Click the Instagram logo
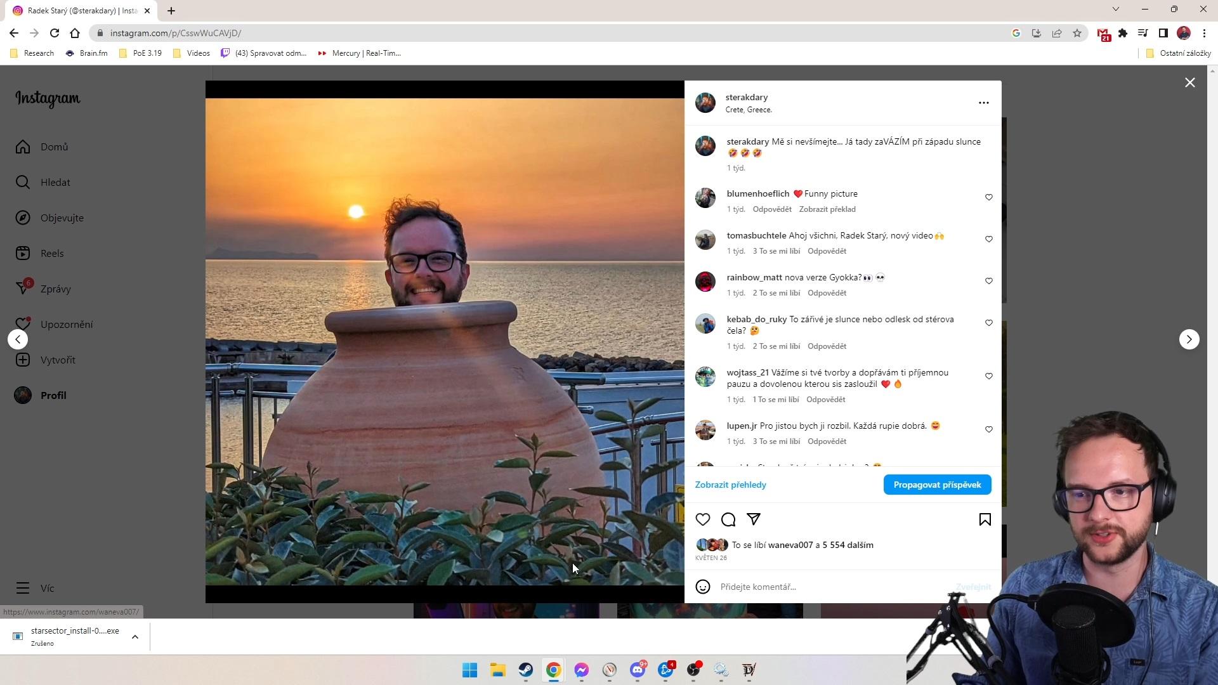The height and width of the screenshot is (685, 1218). [x=48, y=99]
